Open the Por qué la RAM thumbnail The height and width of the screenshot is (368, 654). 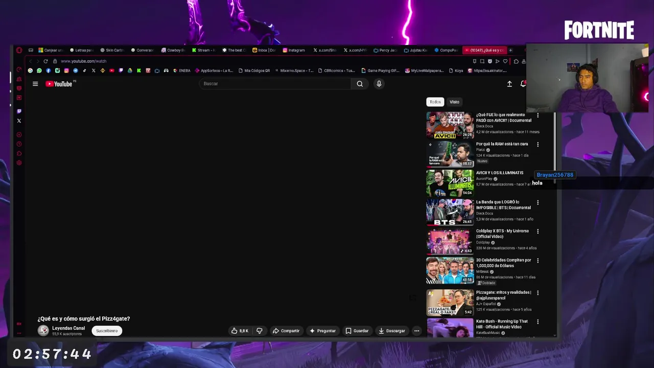point(450,154)
